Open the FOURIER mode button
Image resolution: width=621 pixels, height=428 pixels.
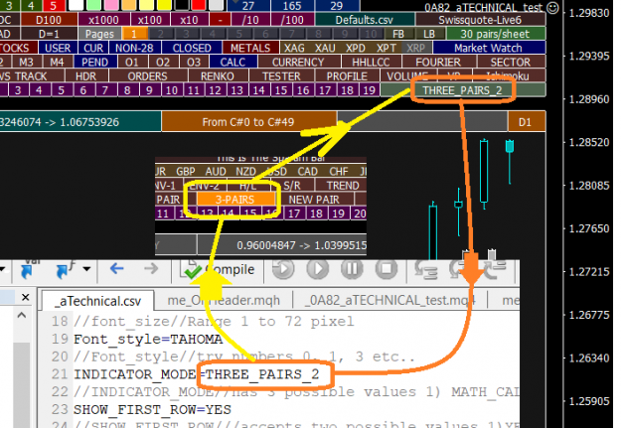point(438,63)
